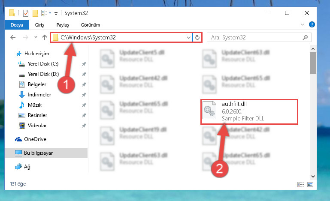
Task: Click the vertical scrollbar thumb
Action: [313, 63]
